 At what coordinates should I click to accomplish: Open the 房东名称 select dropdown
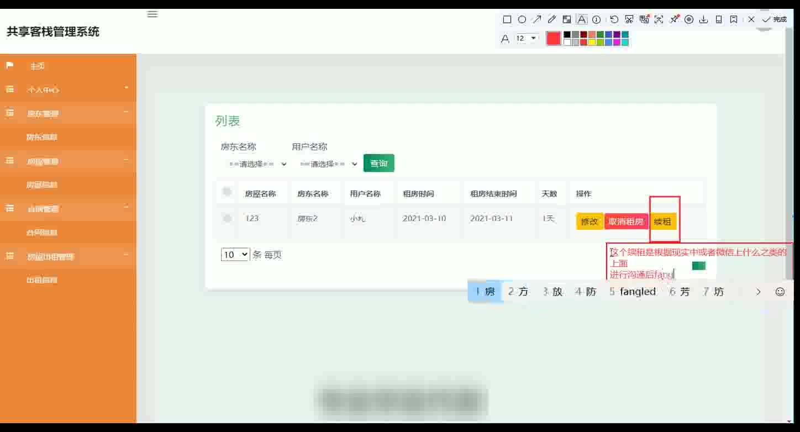(257, 164)
